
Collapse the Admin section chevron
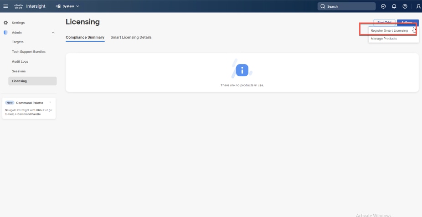click(53, 32)
